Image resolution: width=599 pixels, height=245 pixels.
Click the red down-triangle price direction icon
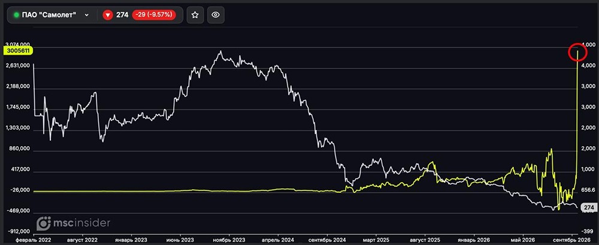[x=108, y=15]
